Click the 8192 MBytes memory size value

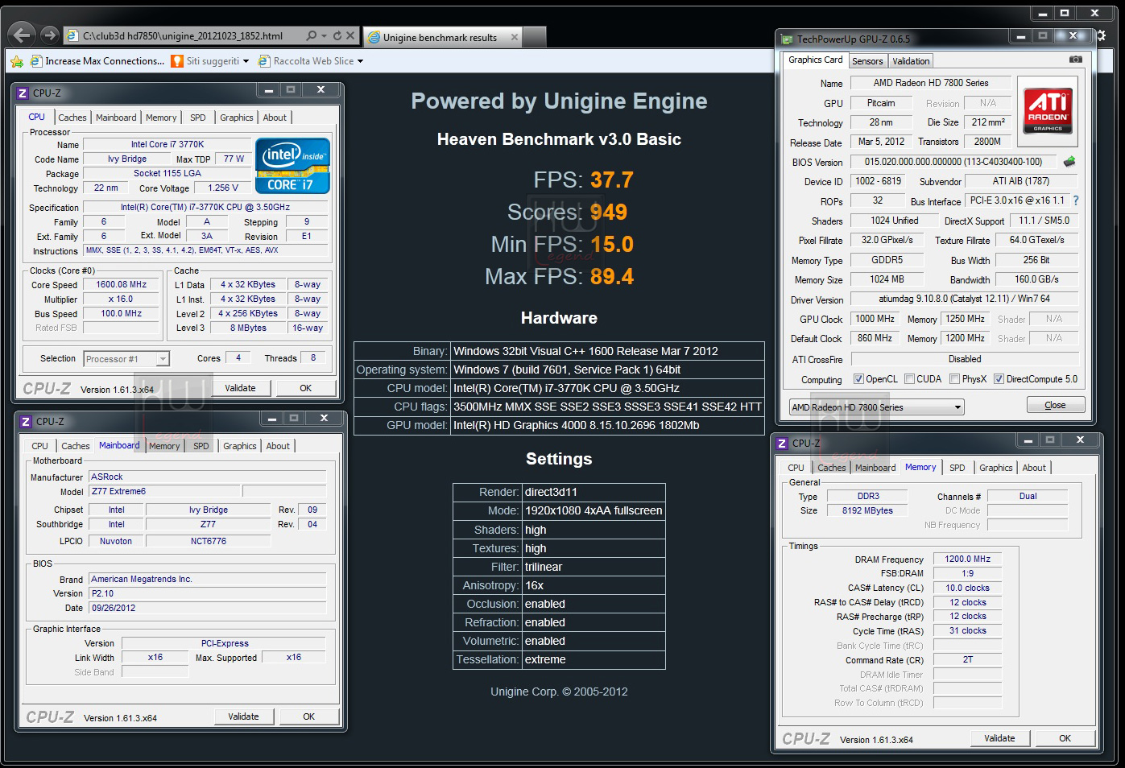(868, 510)
